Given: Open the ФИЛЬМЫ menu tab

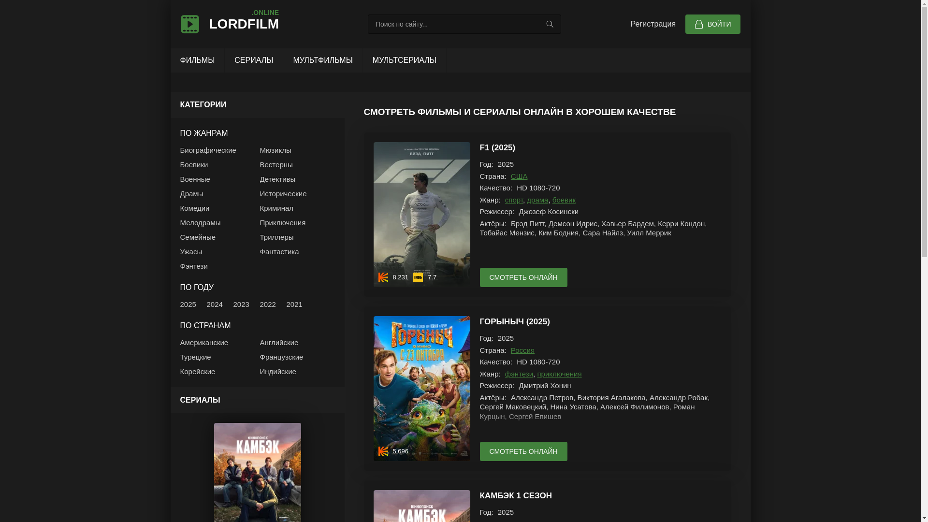Looking at the screenshot, I should tap(197, 60).
